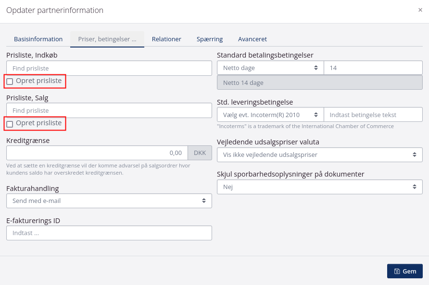Open the Vejledende udsalgspriser valuta dropdown

[x=319, y=154]
